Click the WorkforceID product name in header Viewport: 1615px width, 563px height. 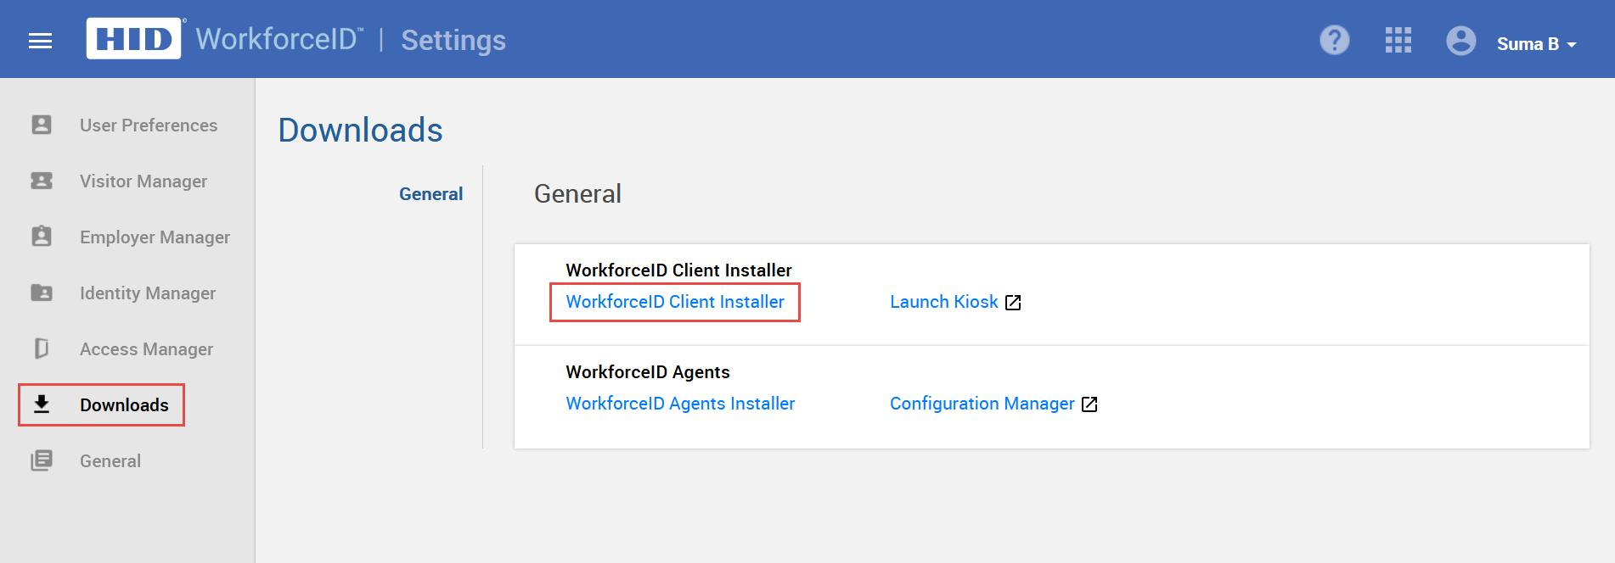(279, 39)
